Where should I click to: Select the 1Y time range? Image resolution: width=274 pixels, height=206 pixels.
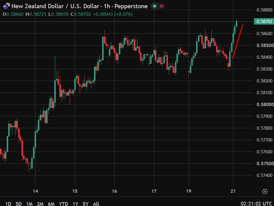coord(75,204)
